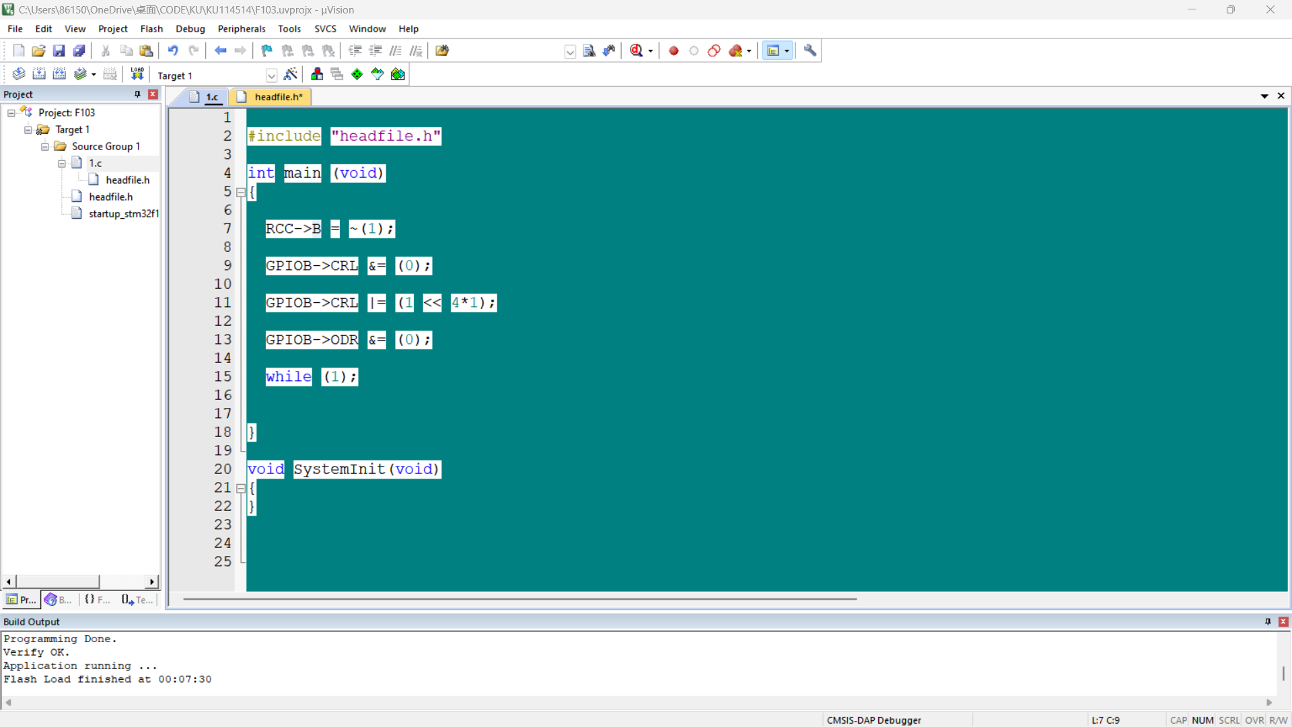
Task: Open the Flash menu
Action: click(151, 29)
